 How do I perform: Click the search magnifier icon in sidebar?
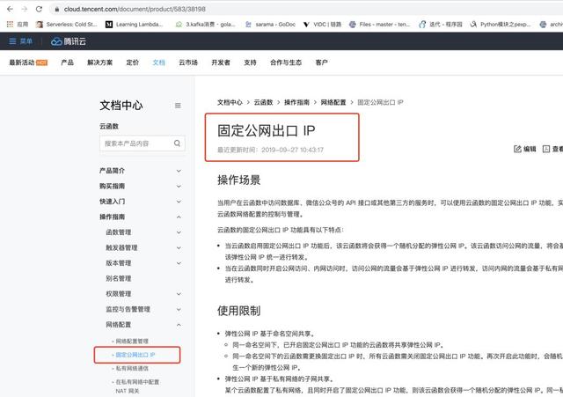[x=177, y=143]
